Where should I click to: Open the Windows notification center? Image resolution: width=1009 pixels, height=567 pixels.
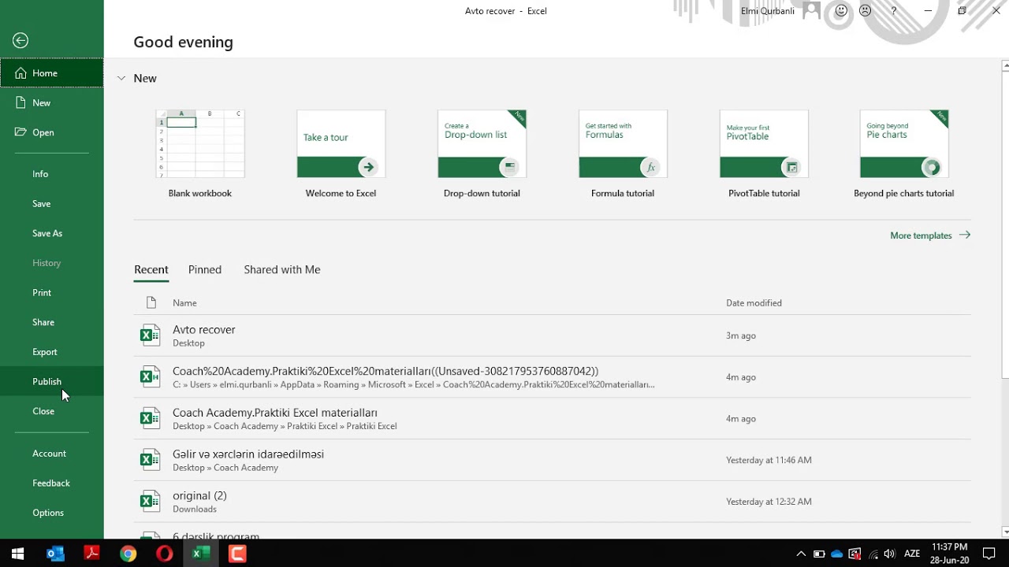click(989, 554)
